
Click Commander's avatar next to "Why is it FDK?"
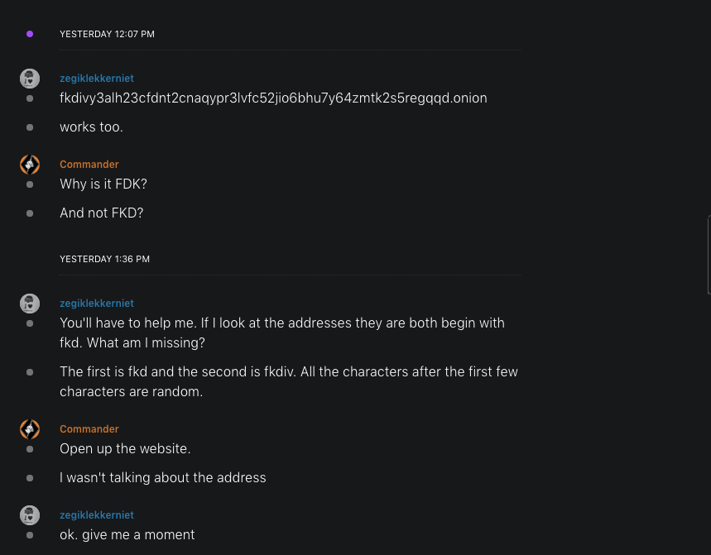click(x=30, y=165)
